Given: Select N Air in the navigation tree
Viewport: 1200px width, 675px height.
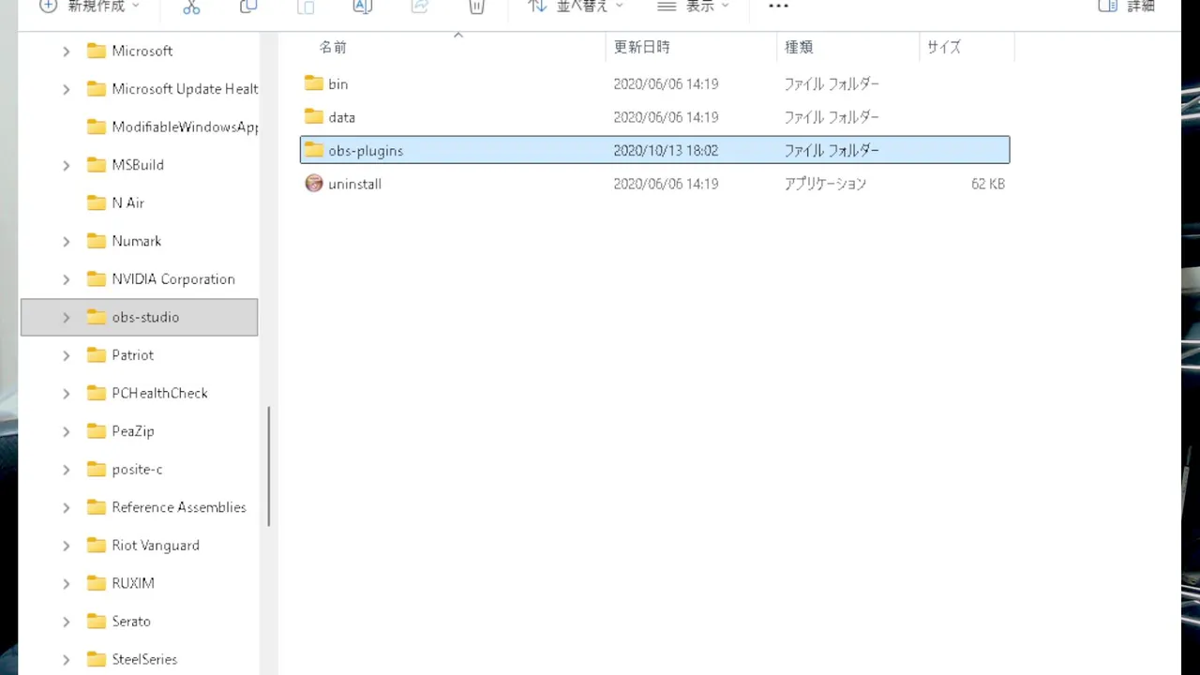Looking at the screenshot, I should coord(127,202).
